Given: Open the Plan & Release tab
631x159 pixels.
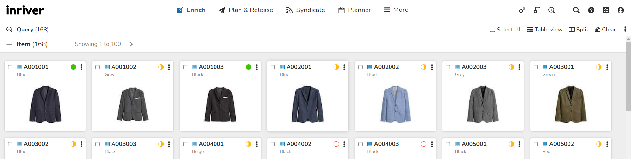Looking at the screenshot, I should 246,10.
